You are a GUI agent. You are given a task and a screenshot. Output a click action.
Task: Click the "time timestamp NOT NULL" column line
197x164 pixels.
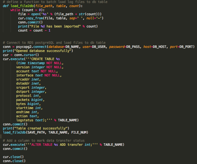click(x=40, y=63)
